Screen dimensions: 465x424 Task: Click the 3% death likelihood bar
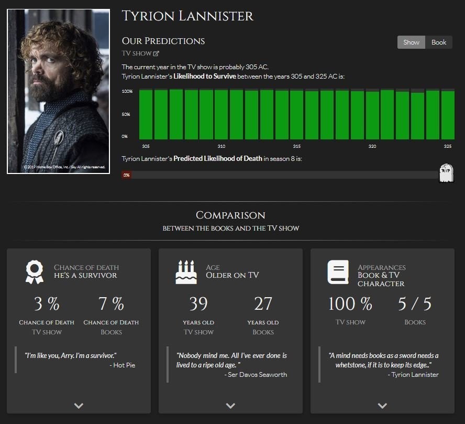click(x=127, y=175)
